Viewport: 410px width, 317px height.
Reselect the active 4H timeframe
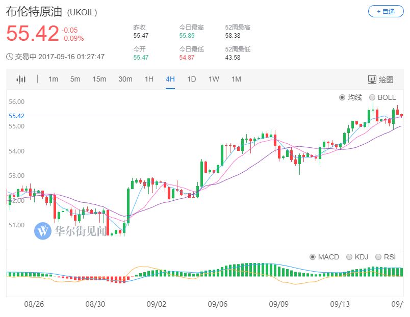tap(170, 79)
